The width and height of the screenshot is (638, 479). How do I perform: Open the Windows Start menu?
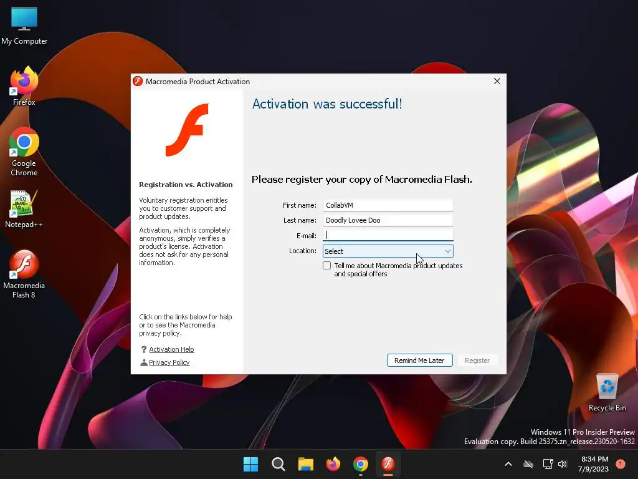click(250, 464)
